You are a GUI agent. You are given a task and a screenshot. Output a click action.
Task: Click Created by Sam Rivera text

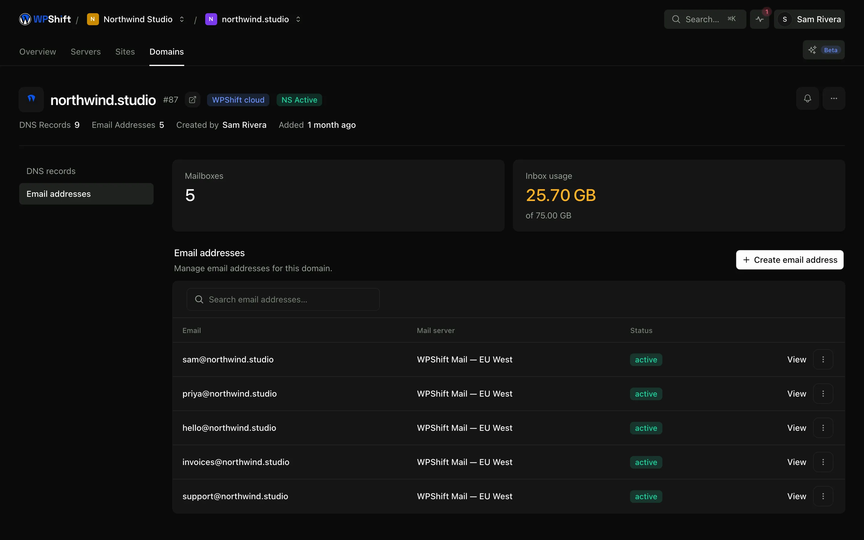221,125
